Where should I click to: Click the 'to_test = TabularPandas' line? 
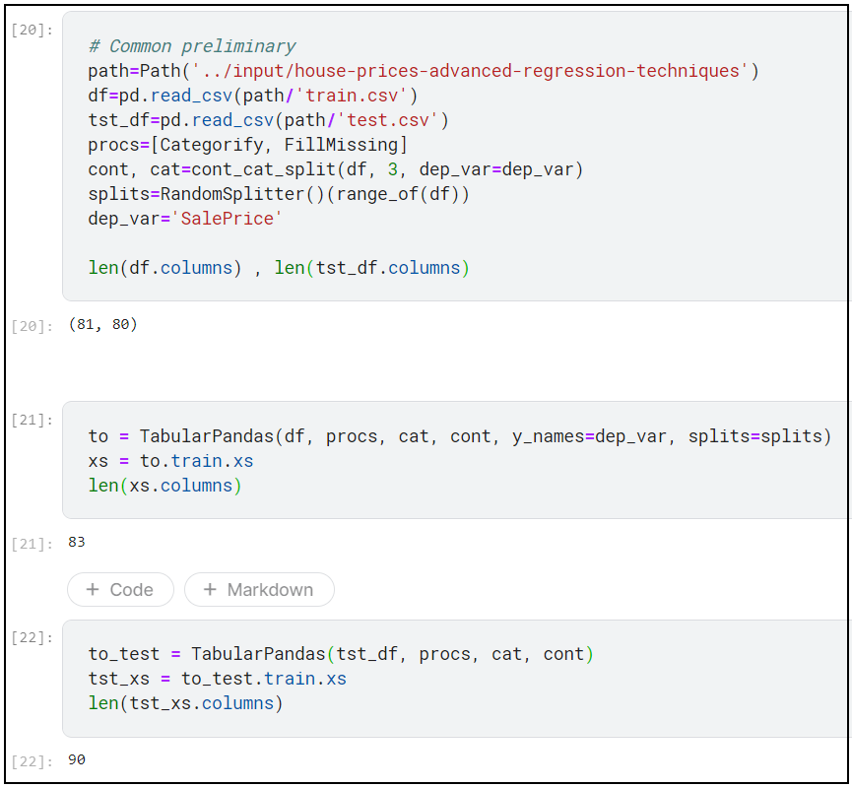coord(341,654)
